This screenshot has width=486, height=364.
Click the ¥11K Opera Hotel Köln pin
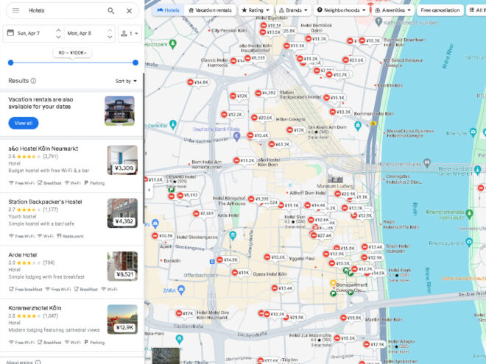[241, 273]
